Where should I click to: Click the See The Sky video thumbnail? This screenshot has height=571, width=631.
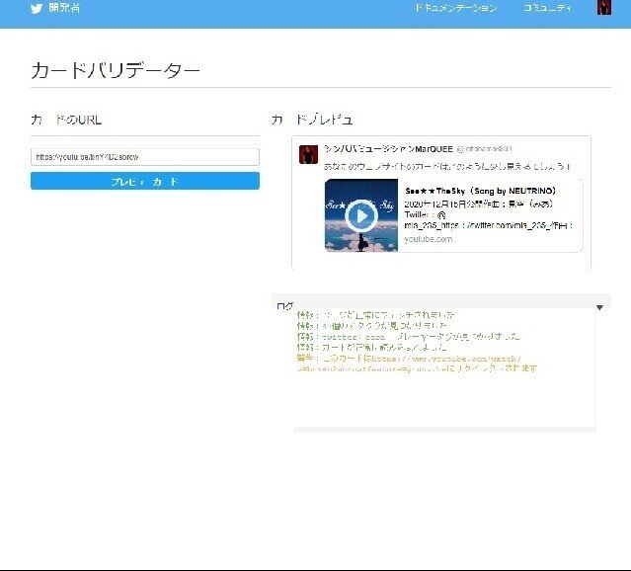[x=361, y=215]
